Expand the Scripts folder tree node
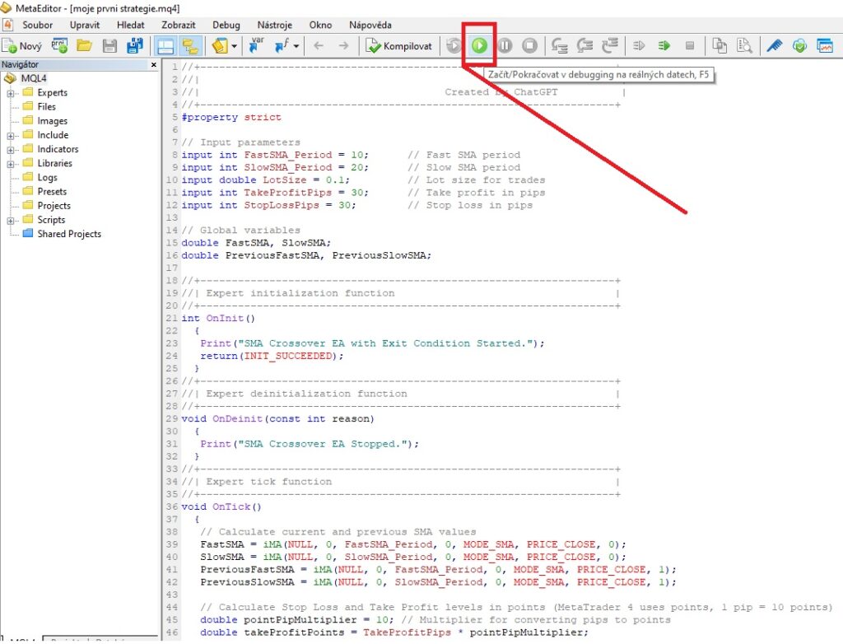 (12, 220)
